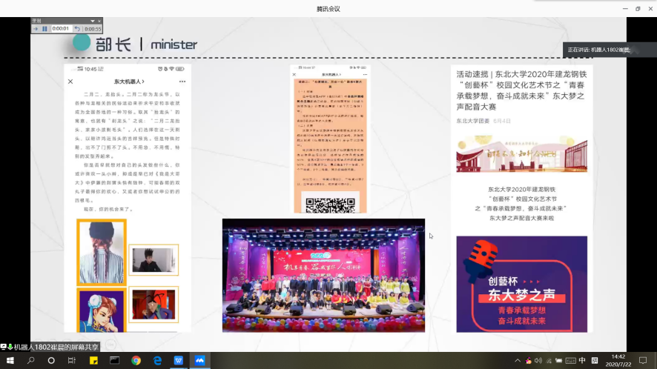Click the slide time field showing 0:00:01

point(60,29)
